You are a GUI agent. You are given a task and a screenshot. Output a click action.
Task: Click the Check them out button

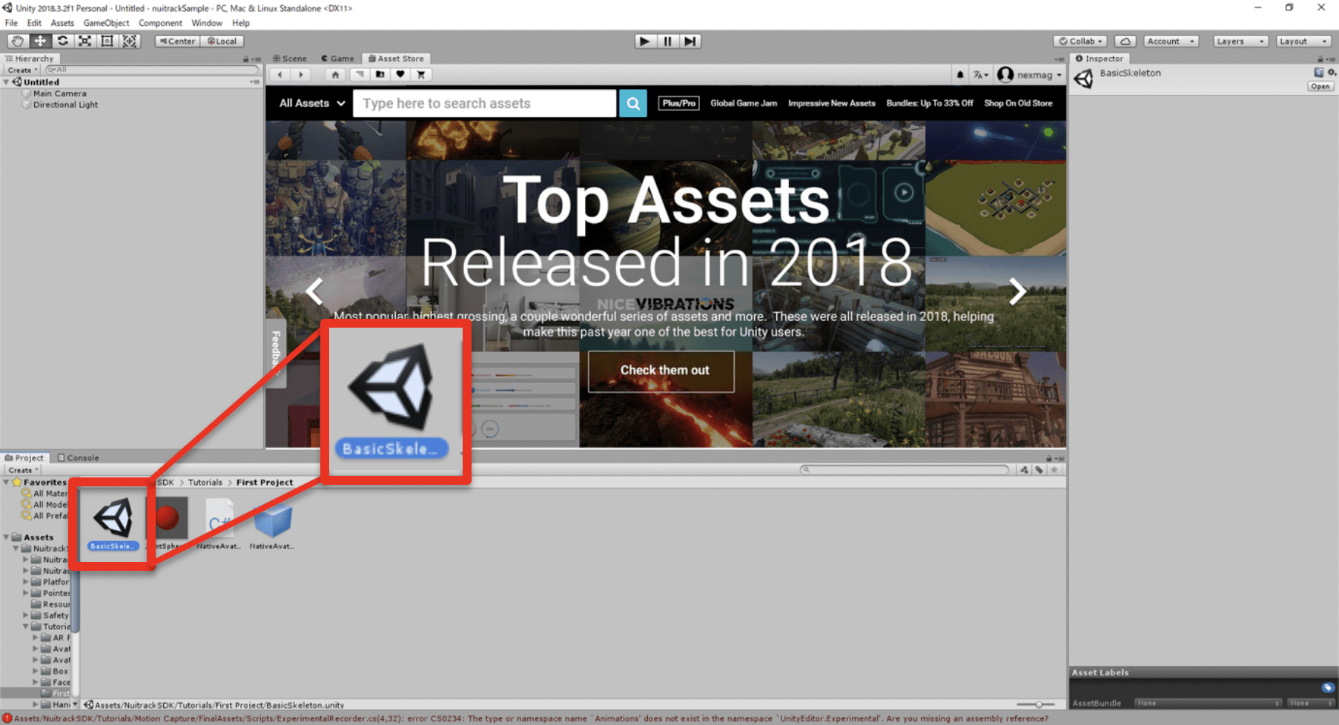tap(661, 371)
